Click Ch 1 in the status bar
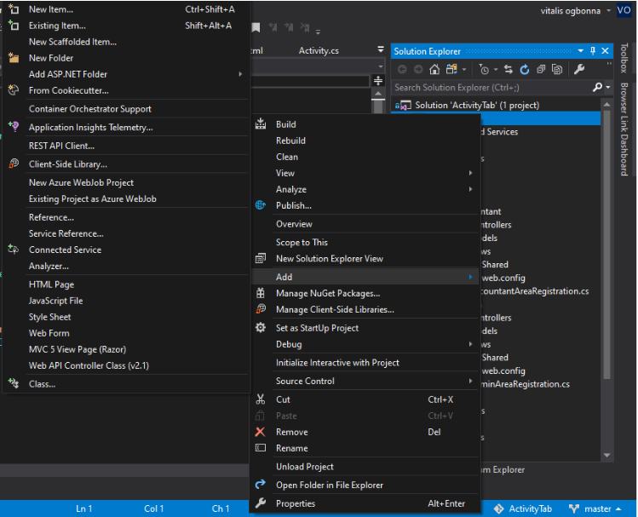This screenshot has width=638, height=517. (x=221, y=508)
